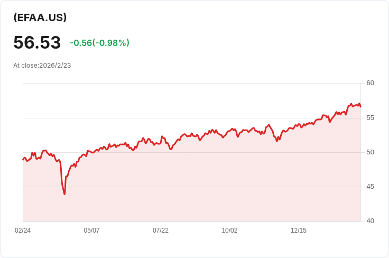Click the 60 y-axis price label
Viewport: 389px width, 258px height.
[370, 83]
